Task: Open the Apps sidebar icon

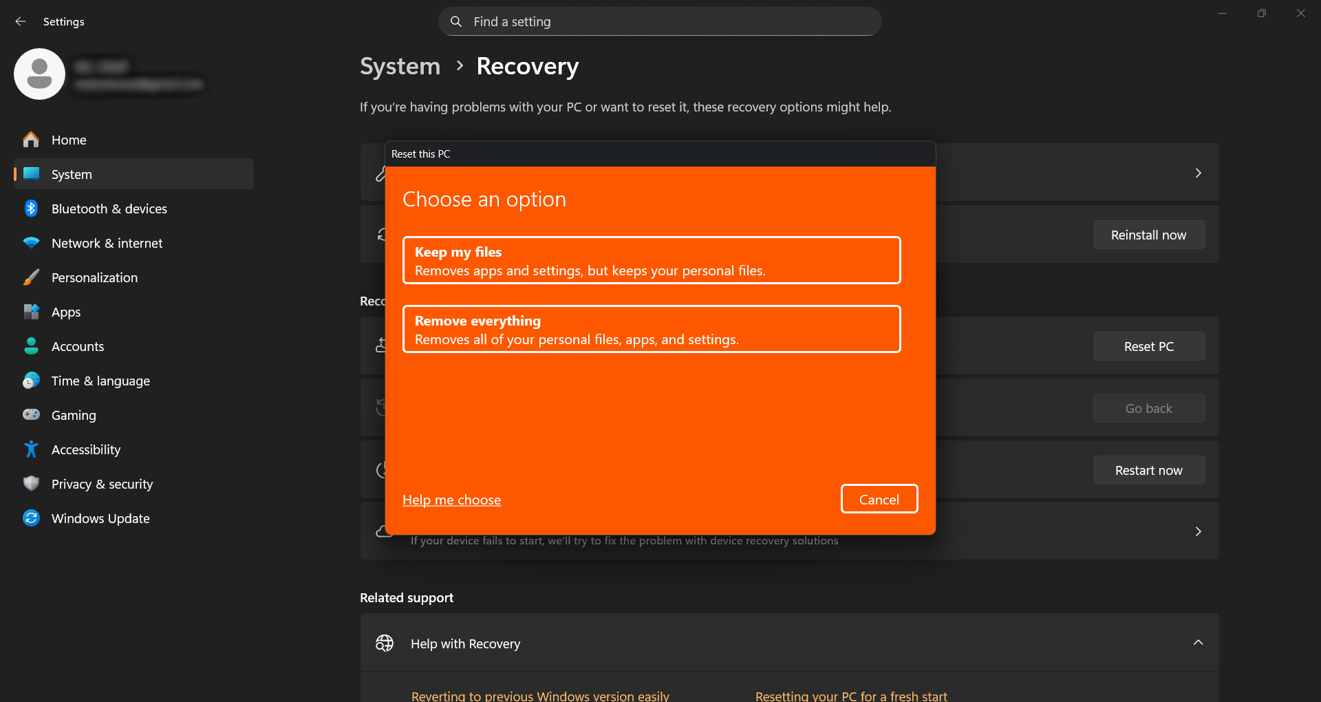Action: [x=31, y=312]
